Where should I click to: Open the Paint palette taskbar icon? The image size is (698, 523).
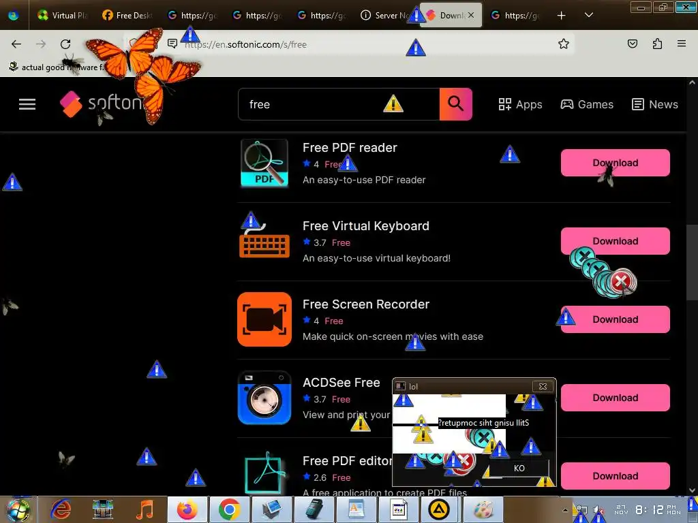(x=483, y=509)
